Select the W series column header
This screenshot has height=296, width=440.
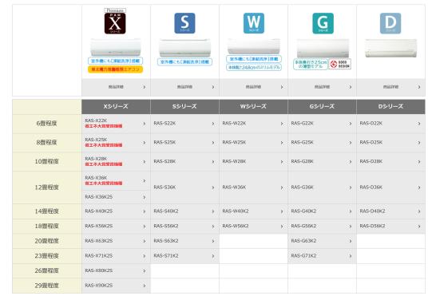(x=253, y=107)
